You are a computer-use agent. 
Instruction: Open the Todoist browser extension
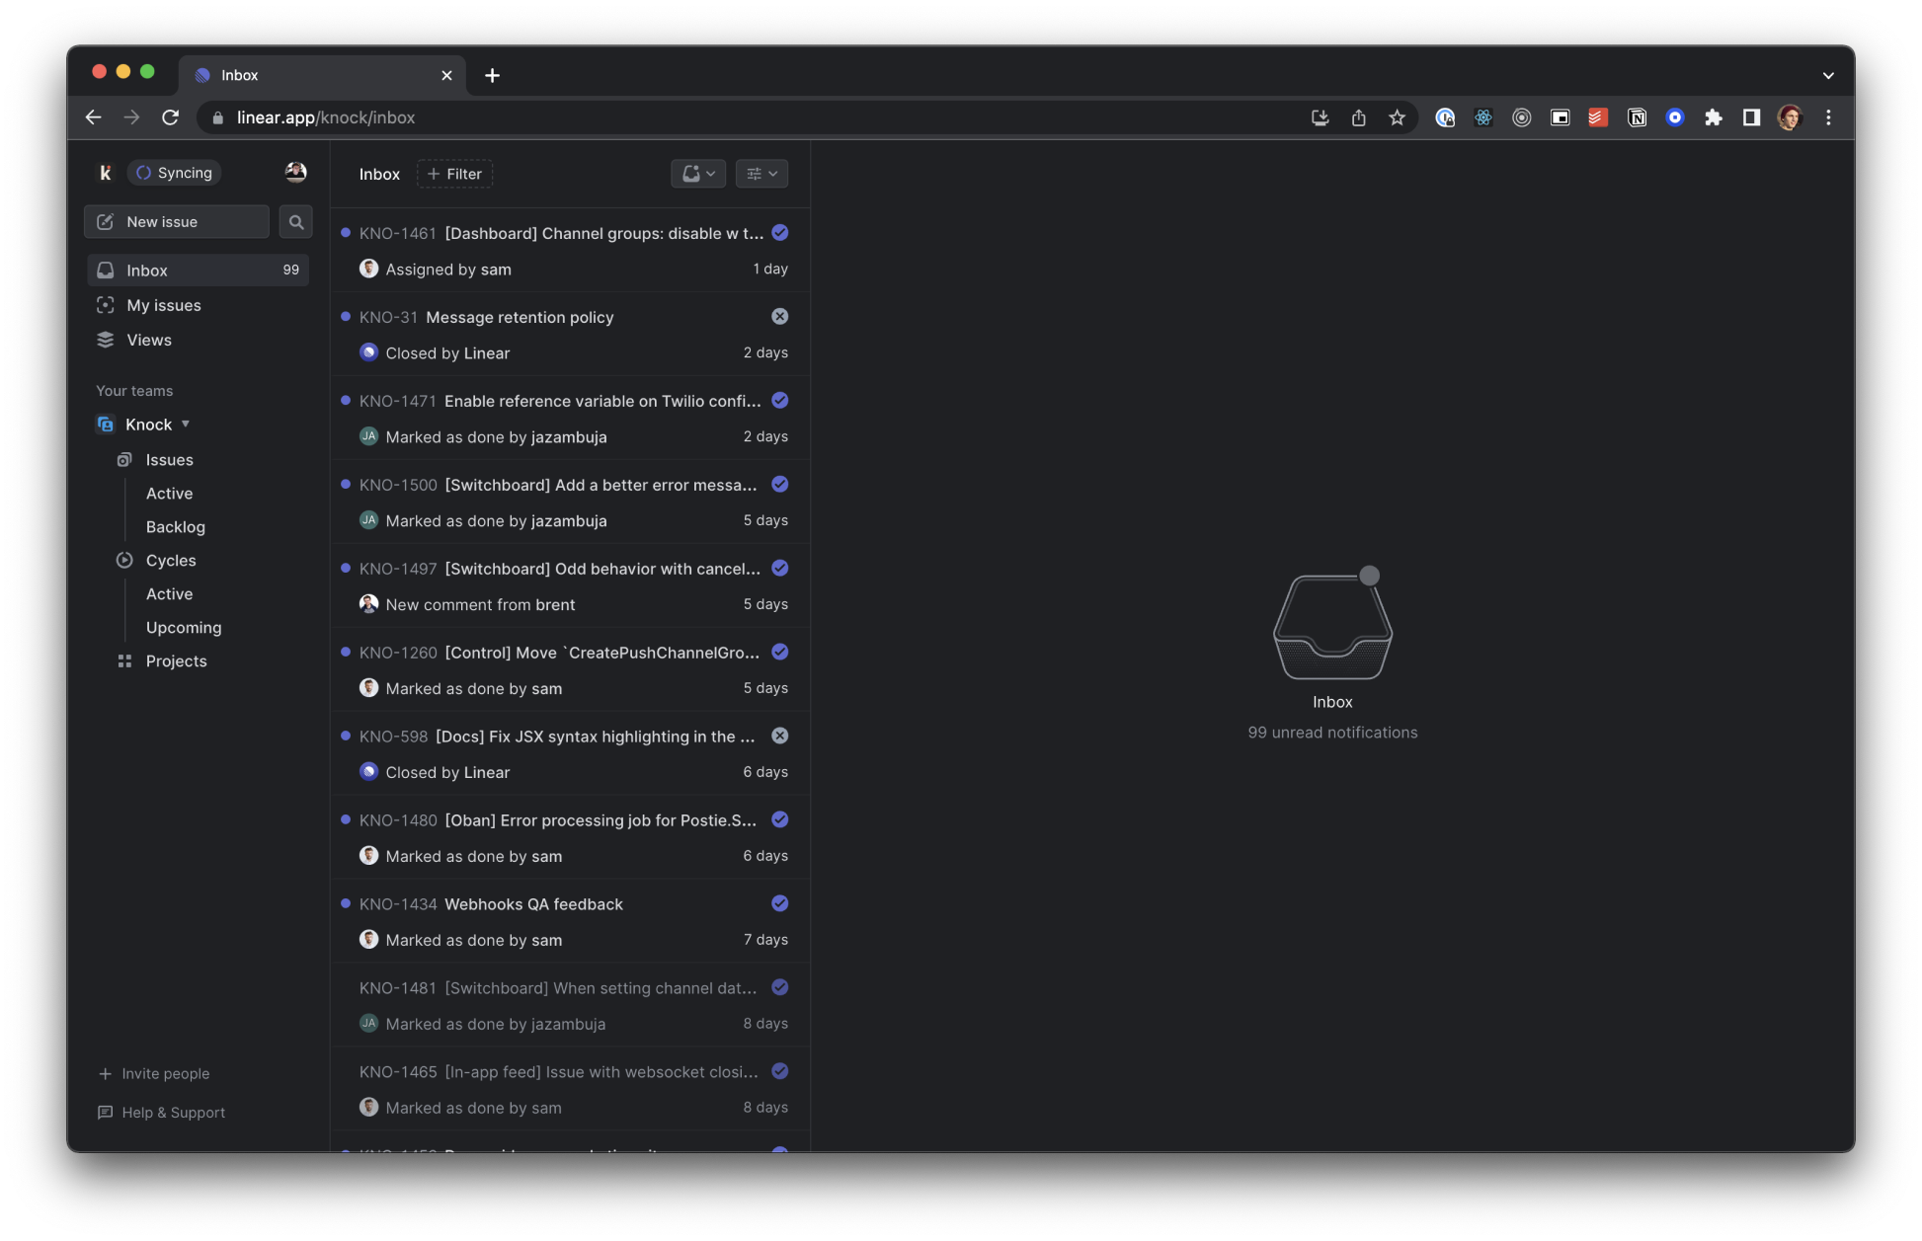point(1598,116)
